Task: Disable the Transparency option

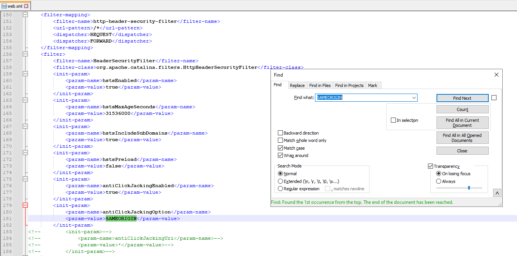Action: pos(430,166)
